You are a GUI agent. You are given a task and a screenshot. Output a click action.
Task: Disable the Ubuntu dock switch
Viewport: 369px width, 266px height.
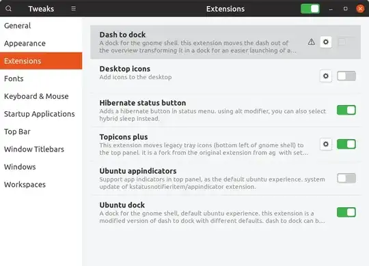[x=346, y=212]
